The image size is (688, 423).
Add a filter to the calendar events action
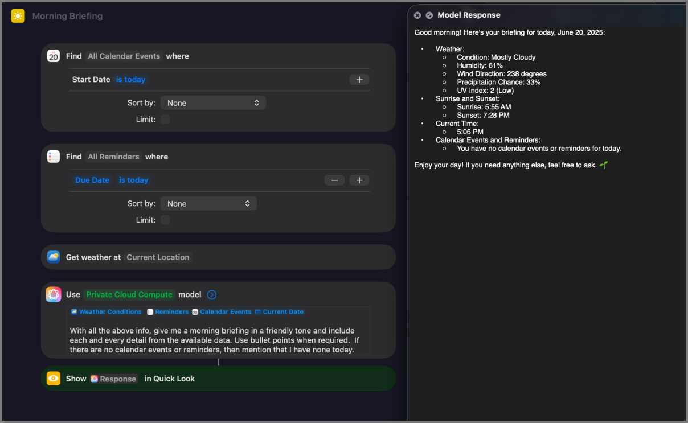(359, 80)
